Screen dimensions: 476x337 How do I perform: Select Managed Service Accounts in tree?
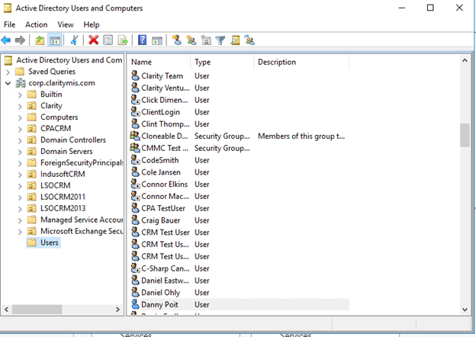click(x=82, y=220)
